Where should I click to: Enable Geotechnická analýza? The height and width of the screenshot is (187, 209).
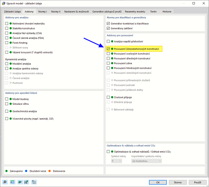click(7, 111)
